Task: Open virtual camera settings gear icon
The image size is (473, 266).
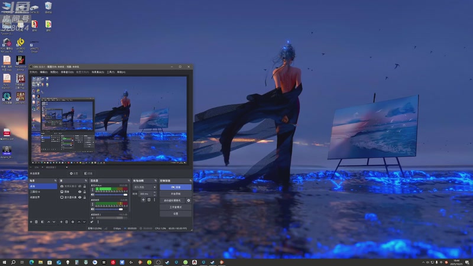Action: point(189,200)
